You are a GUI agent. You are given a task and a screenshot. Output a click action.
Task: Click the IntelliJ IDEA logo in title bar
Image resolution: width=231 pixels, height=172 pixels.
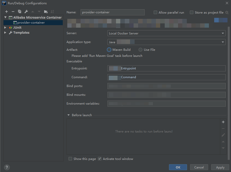(4, 3)
